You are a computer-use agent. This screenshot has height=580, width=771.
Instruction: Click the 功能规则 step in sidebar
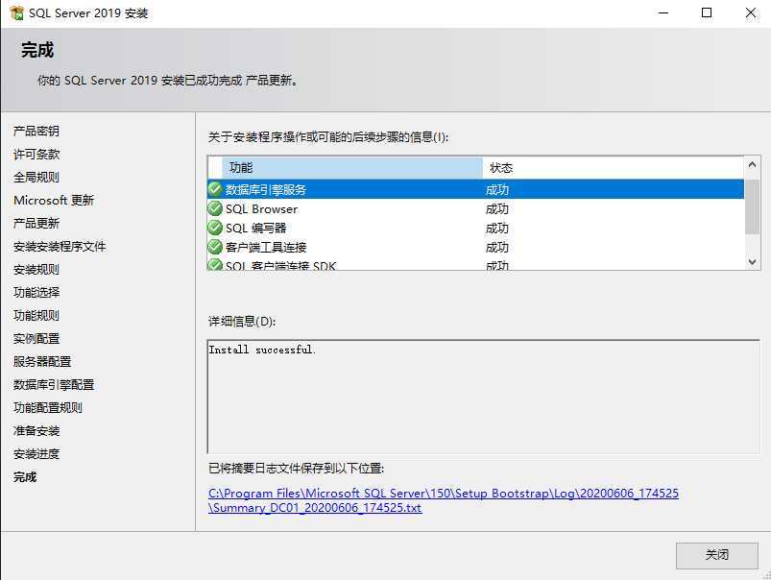36,315
